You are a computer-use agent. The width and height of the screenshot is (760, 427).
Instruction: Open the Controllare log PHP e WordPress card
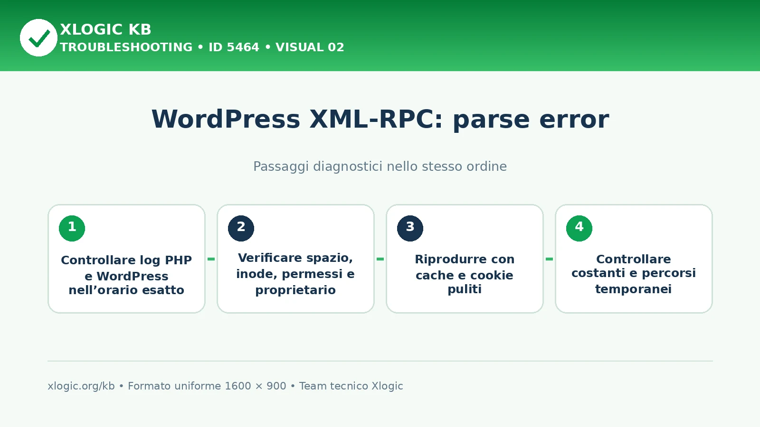pyautogui.click(x=126, y=259)
